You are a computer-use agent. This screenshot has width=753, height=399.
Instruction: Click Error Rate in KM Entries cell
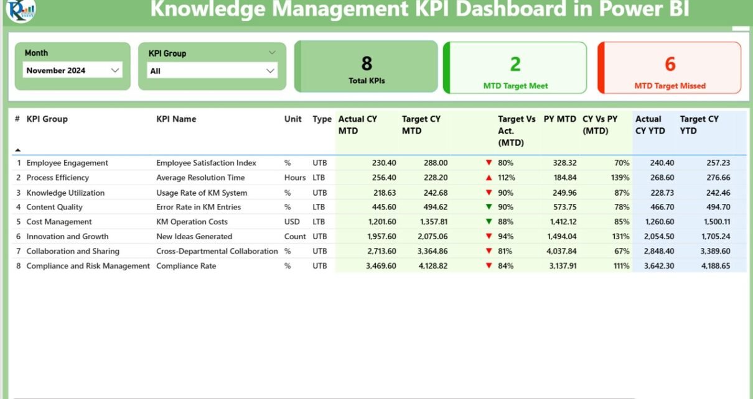pyautogui.click(x=199, y=207)
